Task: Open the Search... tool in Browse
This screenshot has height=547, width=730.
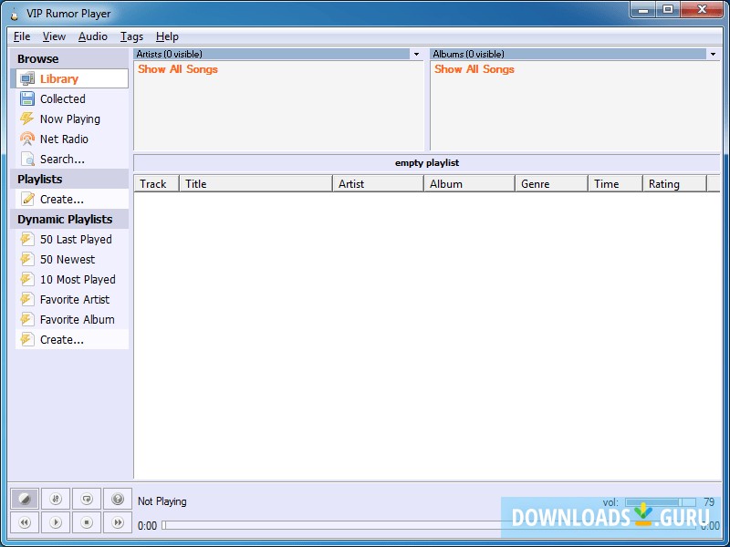Action: (x=72, y=159)
